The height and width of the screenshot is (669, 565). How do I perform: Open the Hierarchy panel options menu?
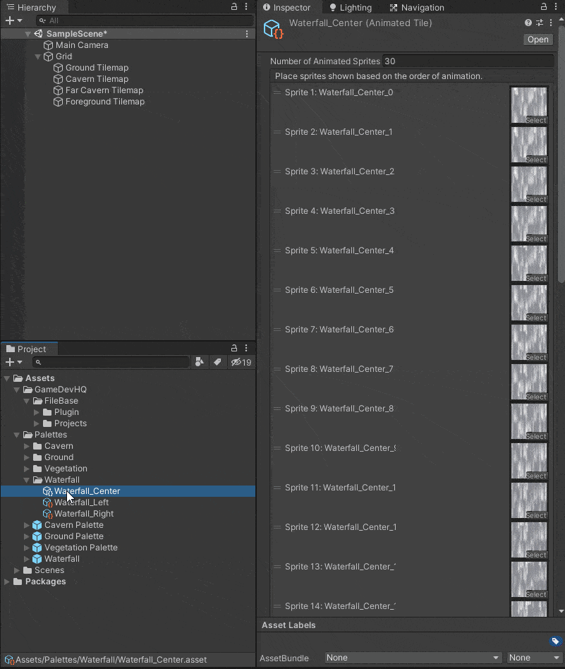[246, 7]
